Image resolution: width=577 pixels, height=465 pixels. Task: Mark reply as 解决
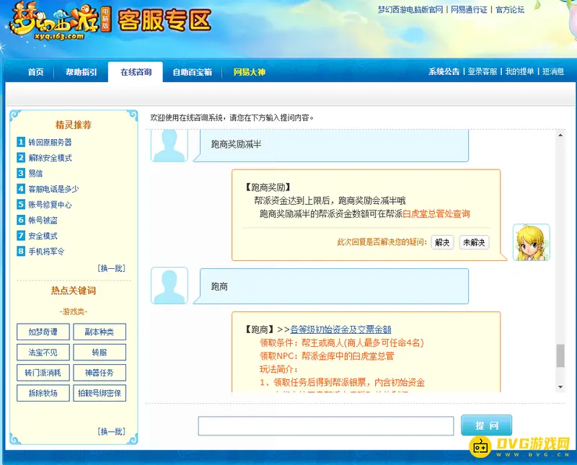tap(442, 242)
